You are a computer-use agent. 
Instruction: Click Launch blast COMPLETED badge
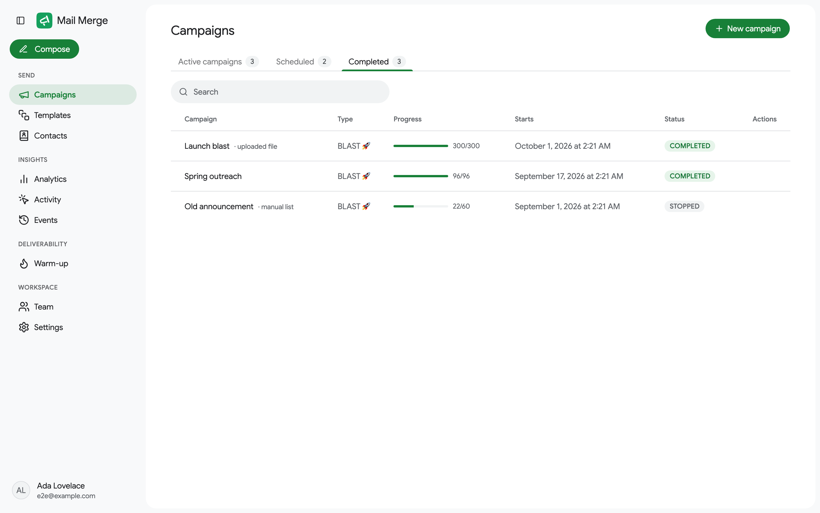pyautogui.click(x=690, y=146)
